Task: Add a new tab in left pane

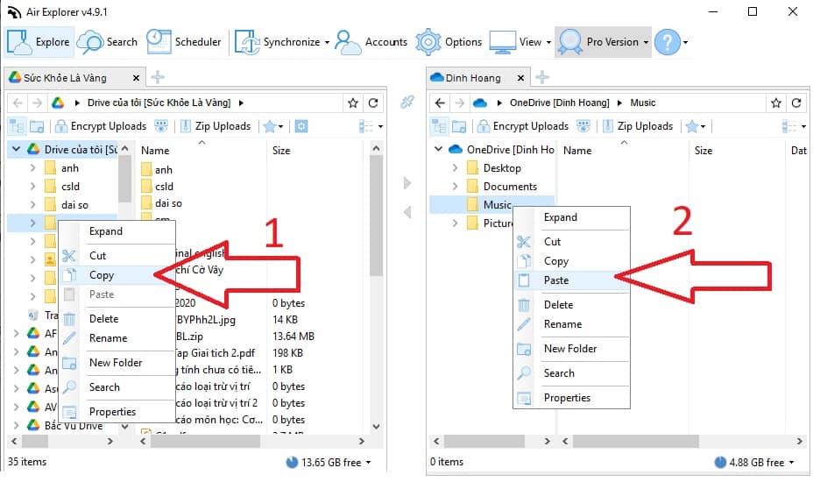Action: tap(158, 77)
